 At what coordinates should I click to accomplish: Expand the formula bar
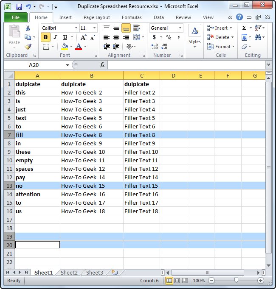[x=268, y=65]
